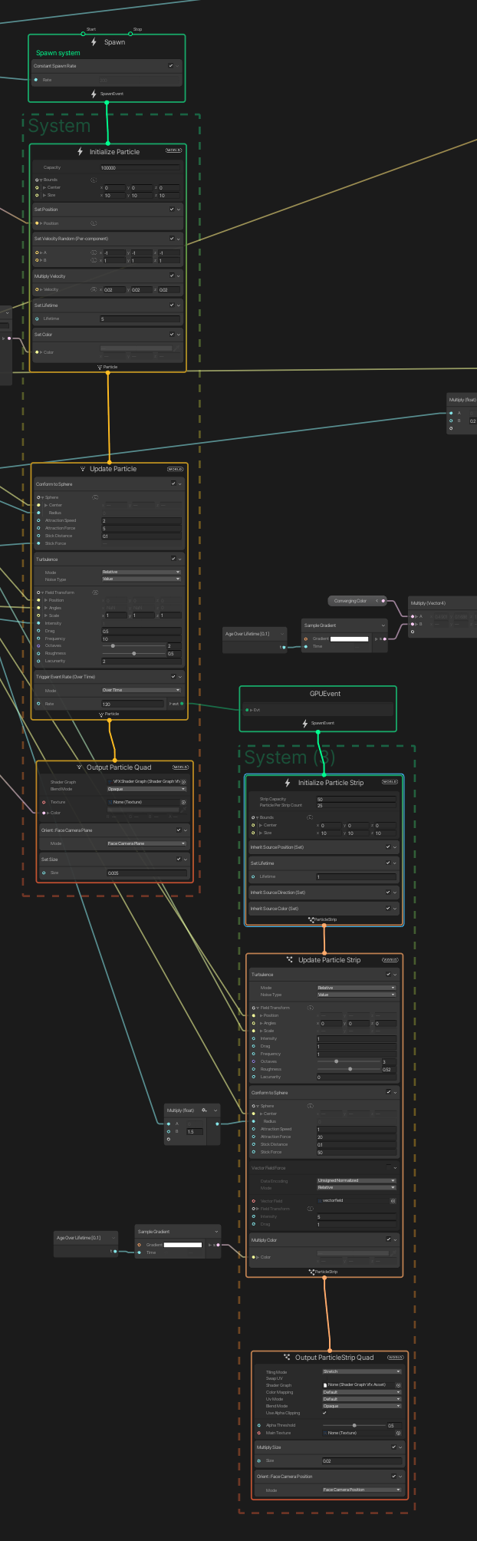This screenshot has height=1541, width=477.
Task: Click the Converging Color property node
Action: coord(356,601)
